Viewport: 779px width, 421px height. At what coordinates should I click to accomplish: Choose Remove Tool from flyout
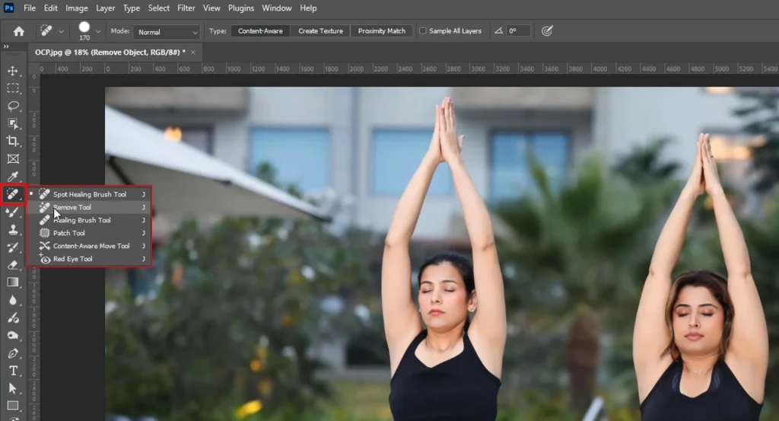point(90,207)
